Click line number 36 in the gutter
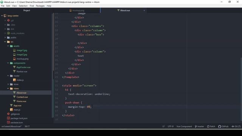Screen dimensions: 242x136 [x=56, y=107]
